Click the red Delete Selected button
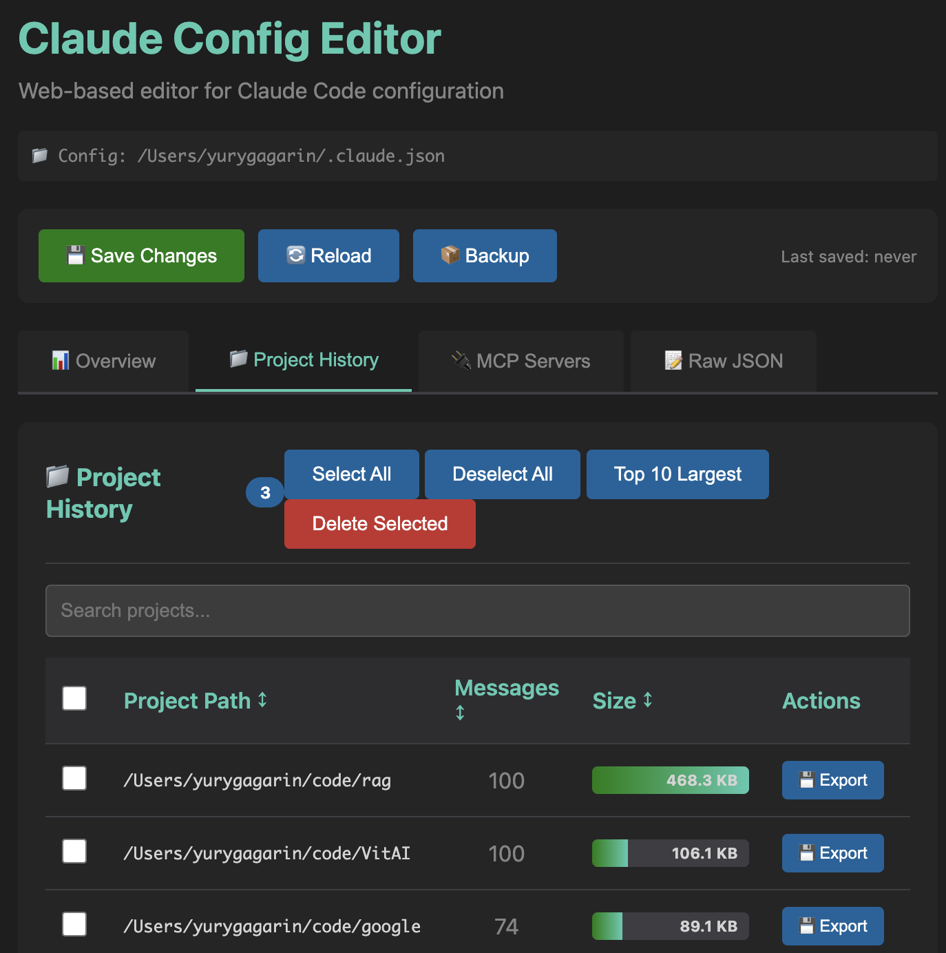The image size is (946, 953). (x=380, y=524)
